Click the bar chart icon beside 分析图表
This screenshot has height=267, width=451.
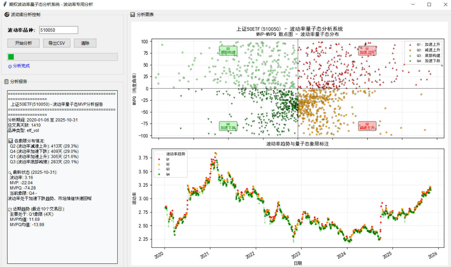pos(133,15)
